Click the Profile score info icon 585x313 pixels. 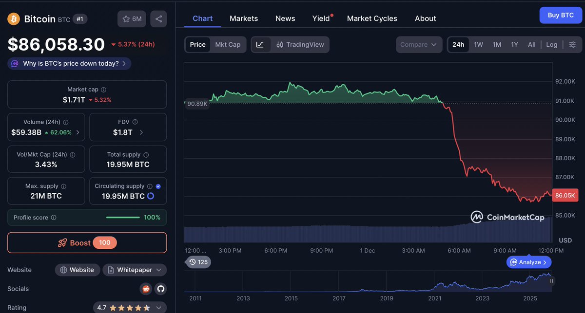click(54, 218)
